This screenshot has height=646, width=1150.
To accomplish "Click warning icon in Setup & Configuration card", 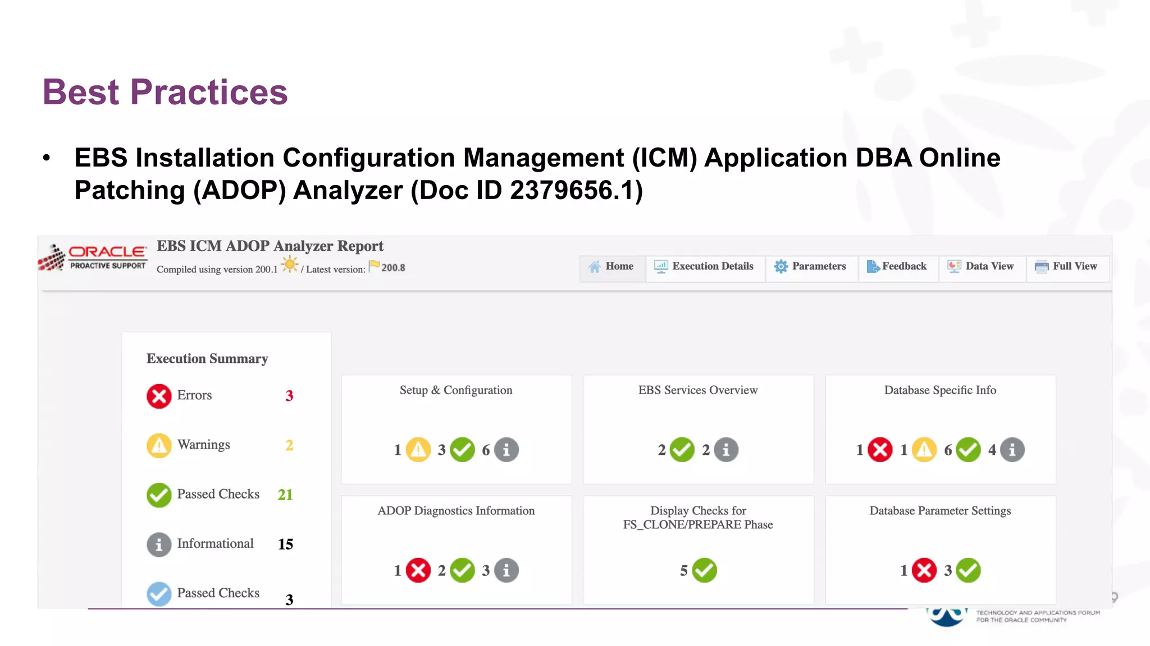I will tap(418, 450).
